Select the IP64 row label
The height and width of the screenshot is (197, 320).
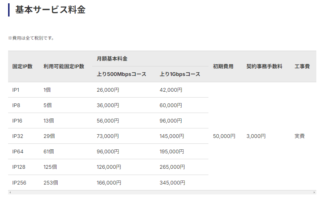pyautogui.click(x=18, y=152)
